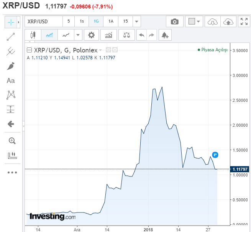This screenshot has height=232, width=251.
Task: Click the add alert bell icon
Action: (x=165, y=35)
